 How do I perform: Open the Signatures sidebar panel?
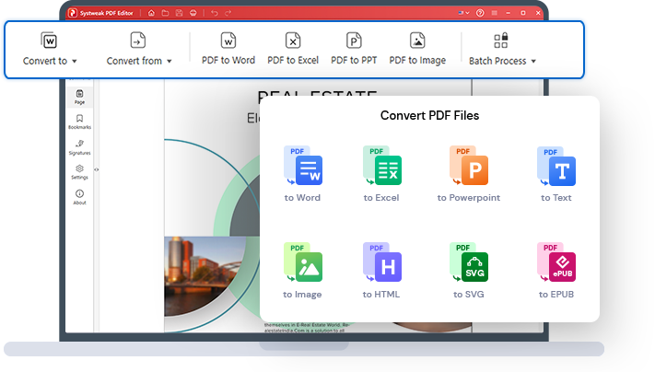click(x=79, y=147)
